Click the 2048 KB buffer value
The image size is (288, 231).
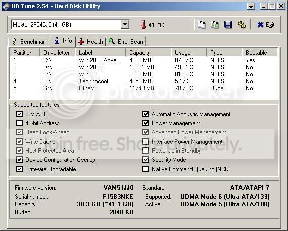[121, 212]
